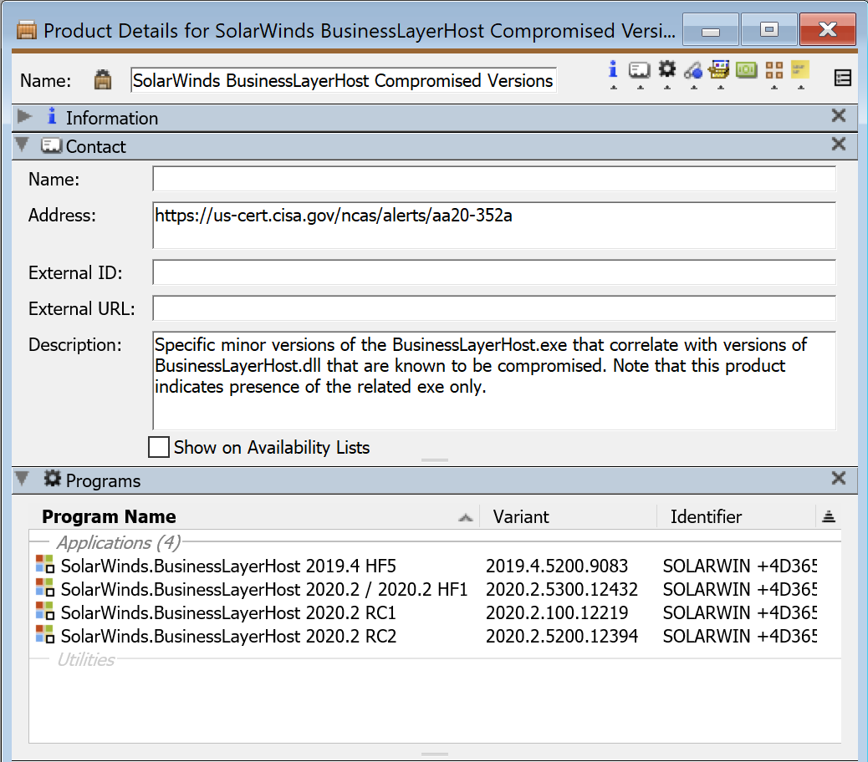Click the Applications (4) group header

(x=119, y=542)
